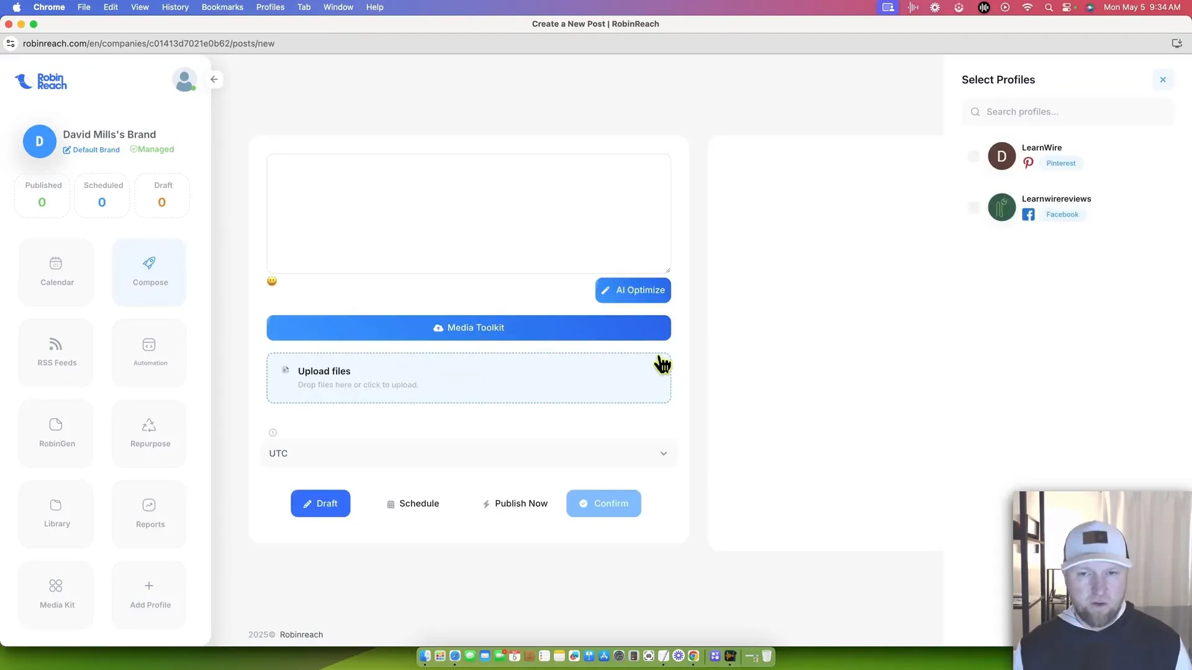Click the Media Toolkit button
The image size is (1192, 670).
click(x=469, y=328)
